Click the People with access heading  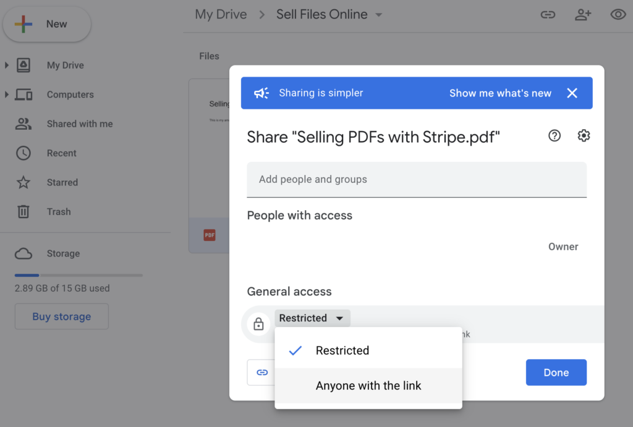tap(300, 216)
